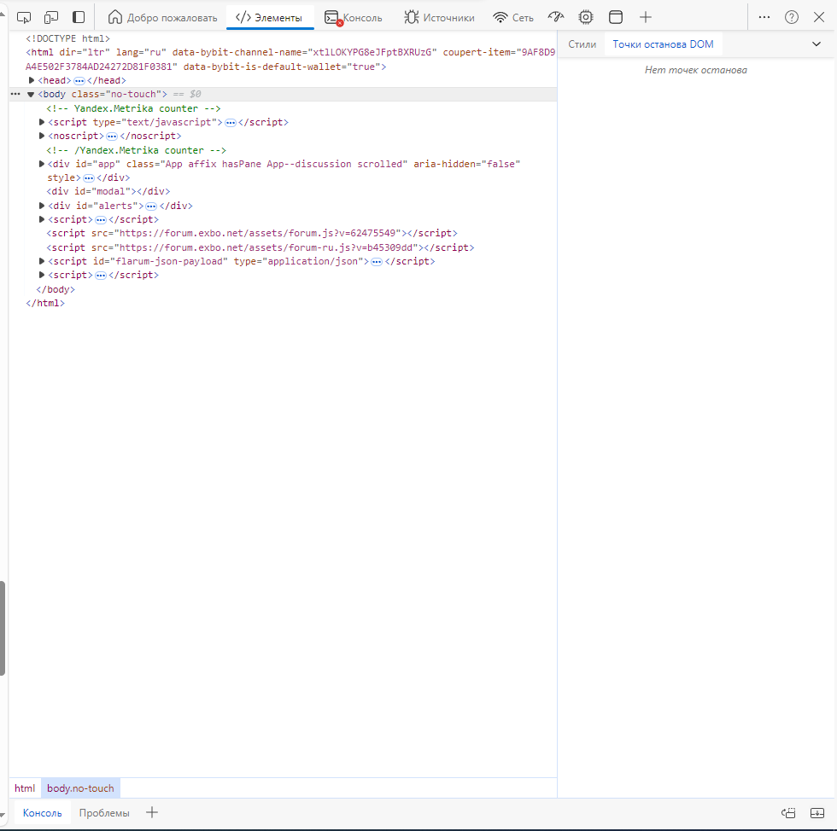The height and width of the screenshot is (831, 837).
Task: Add more tools with plus icon
Action: pyautogui.click(x=646, y=18)
